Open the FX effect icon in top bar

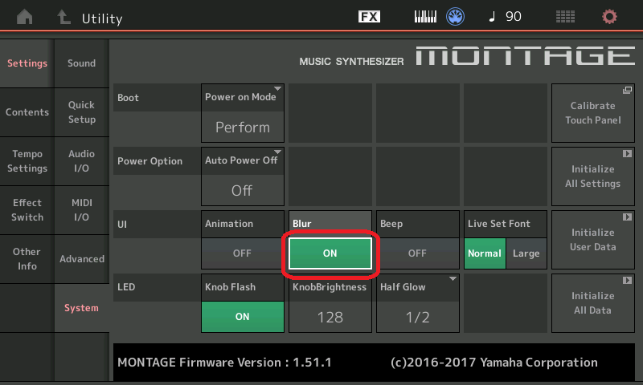coord(369,17)
